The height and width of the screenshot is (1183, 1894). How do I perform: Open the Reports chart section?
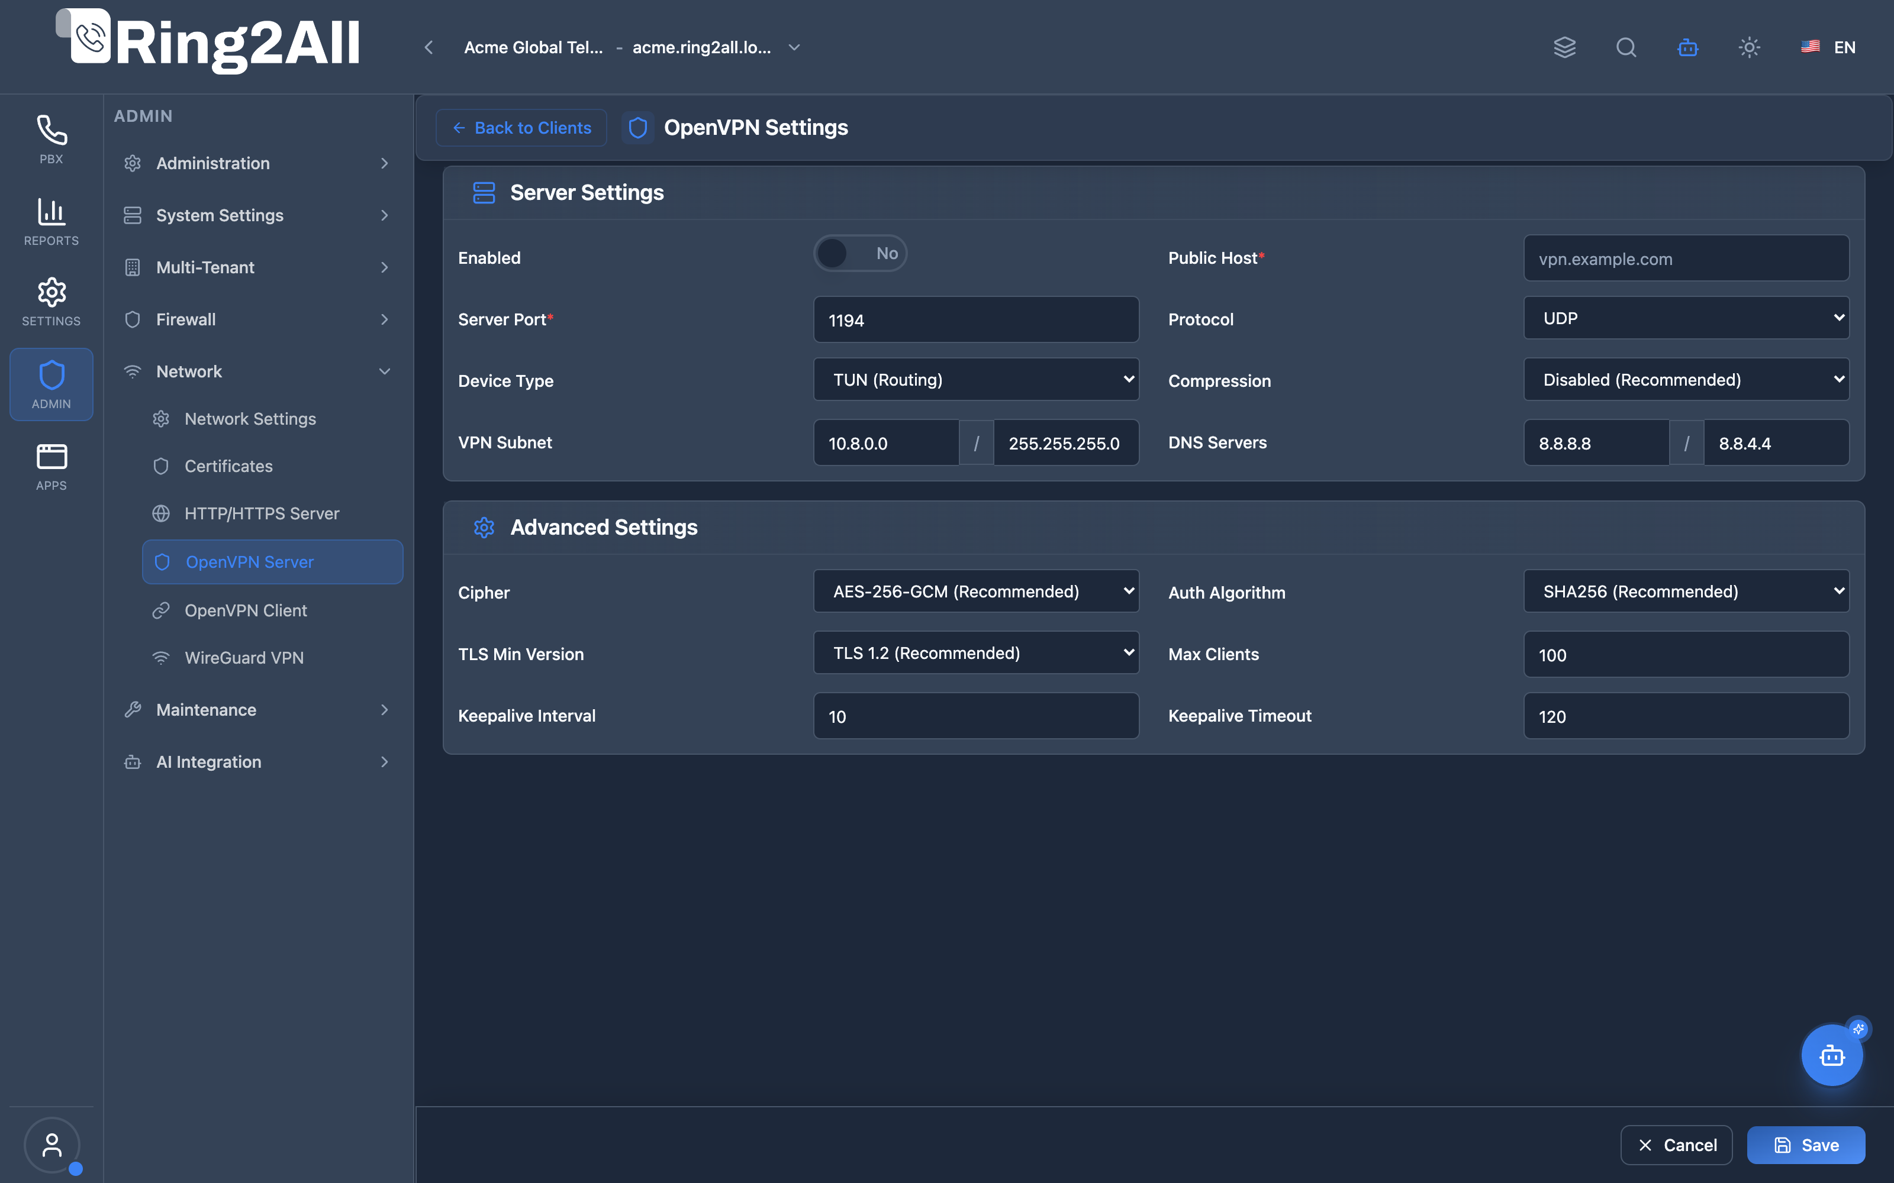pyautogui.click(x=51, y=221)
